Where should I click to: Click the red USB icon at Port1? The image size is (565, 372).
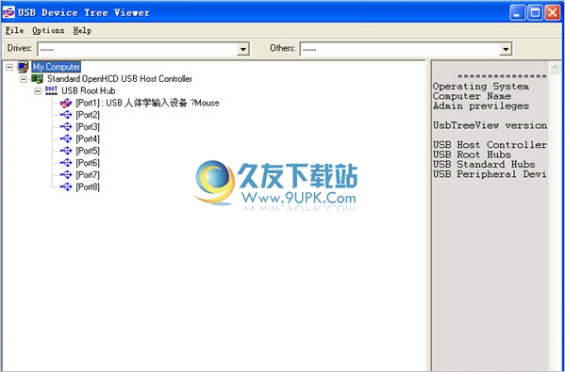coord(66,104)
